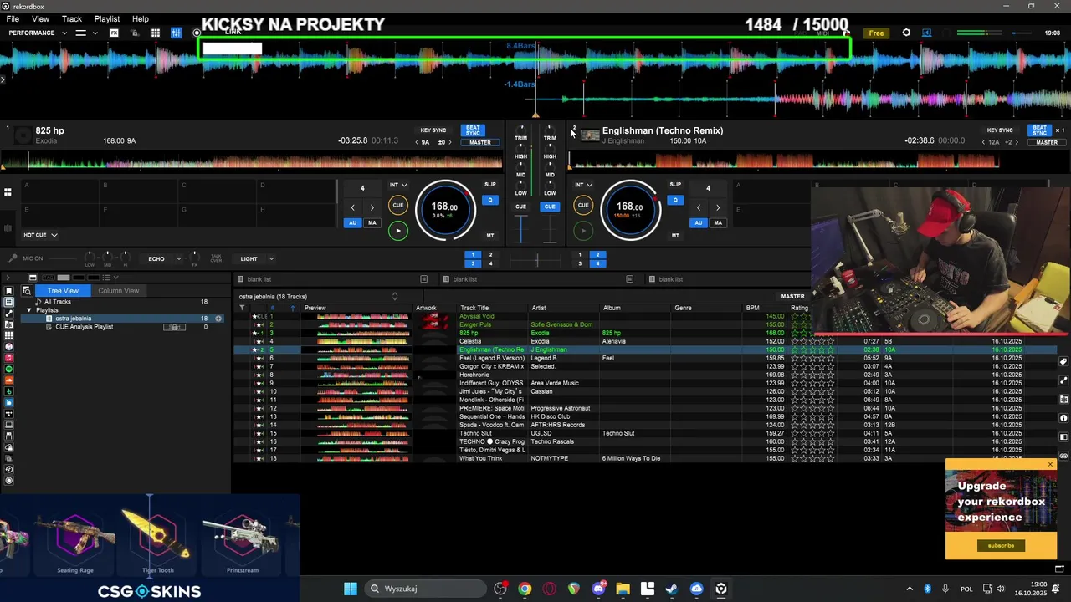
Task: Toggle mixer channel 1 headphone CUE
Action: click(520, 207)
